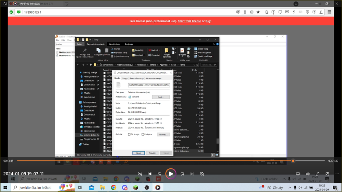
Task: Click the AnyDesk whiteboard pen icon
Action: (321, 12)
